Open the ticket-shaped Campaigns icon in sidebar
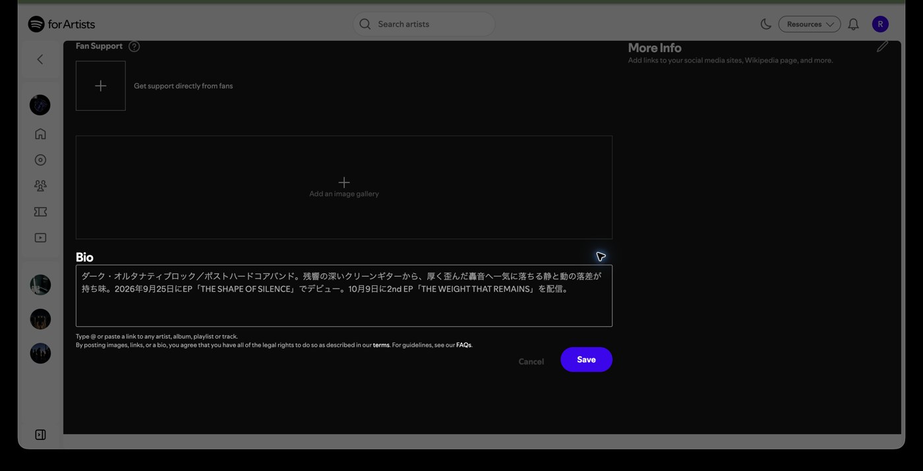923x471 pixels. pos(40,212)
